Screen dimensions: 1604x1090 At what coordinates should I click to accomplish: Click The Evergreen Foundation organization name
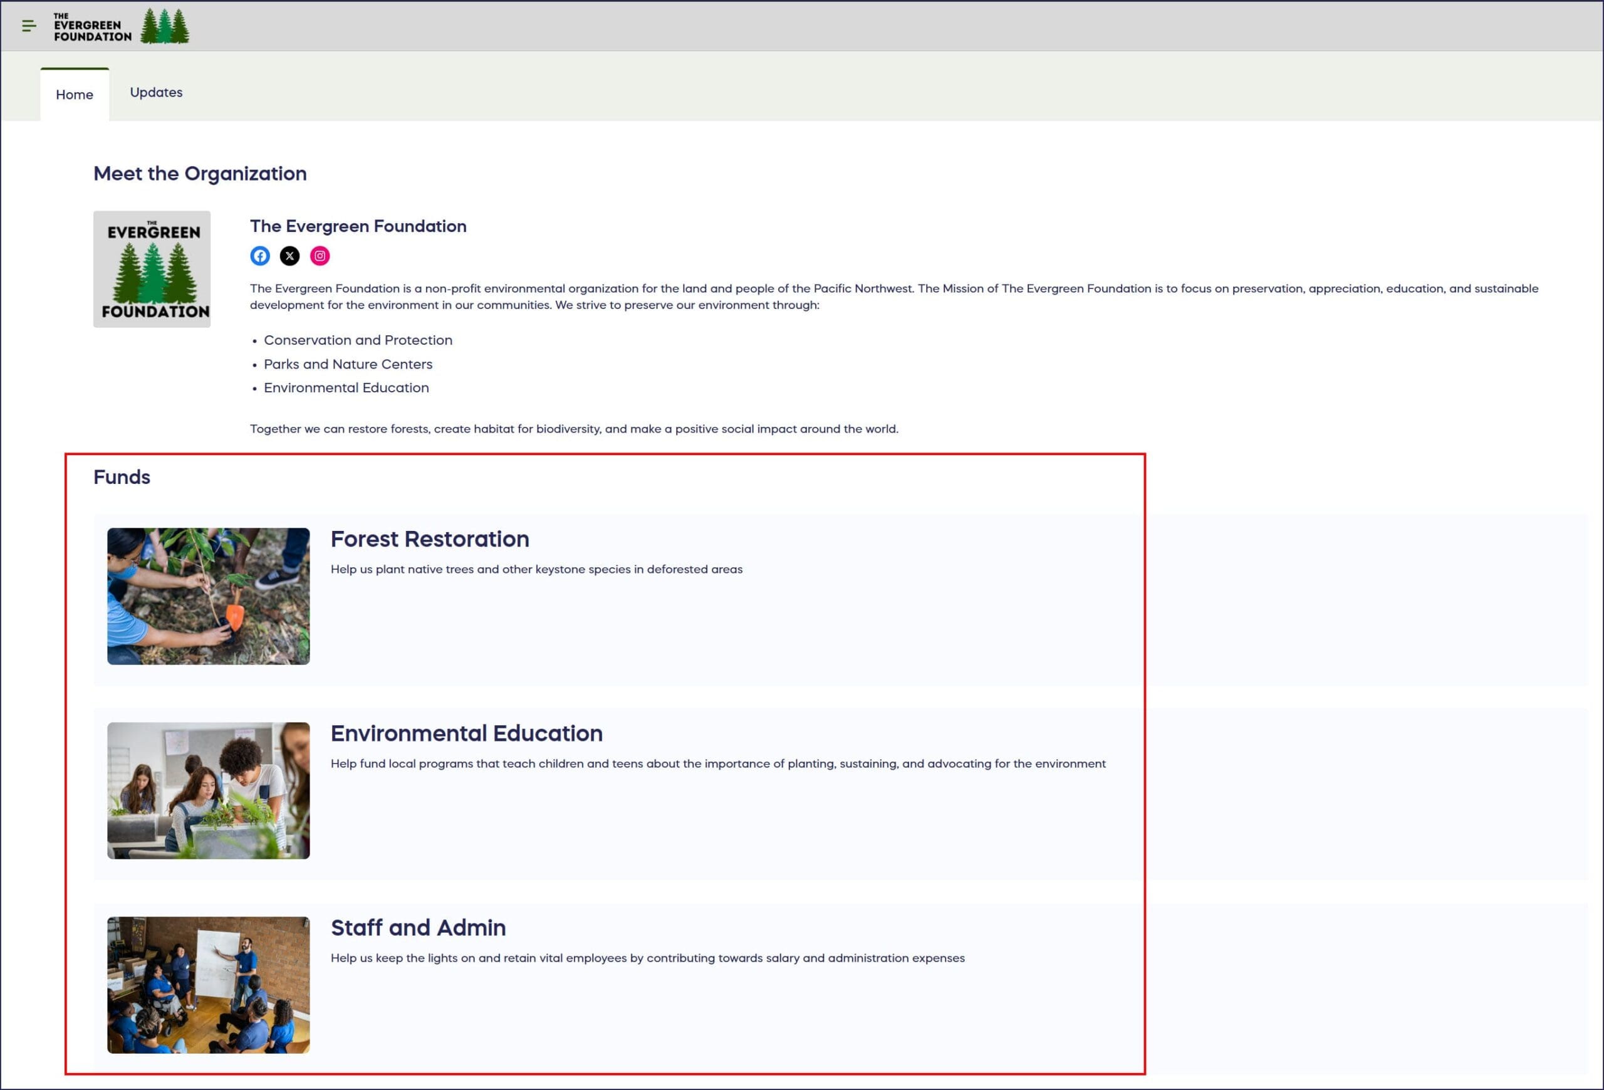point(358,226)
